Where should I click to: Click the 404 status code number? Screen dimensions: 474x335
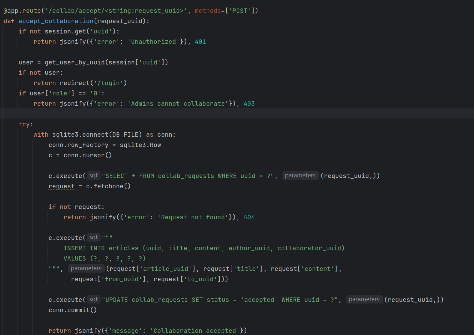[x=249, y=217]
